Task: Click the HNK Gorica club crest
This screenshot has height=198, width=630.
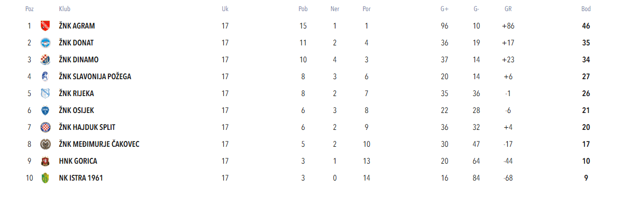Action: [45, 161]
